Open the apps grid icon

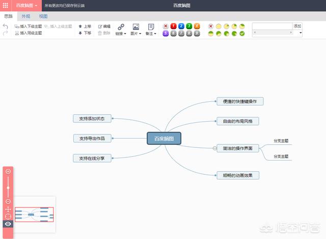tap(6, 6)
